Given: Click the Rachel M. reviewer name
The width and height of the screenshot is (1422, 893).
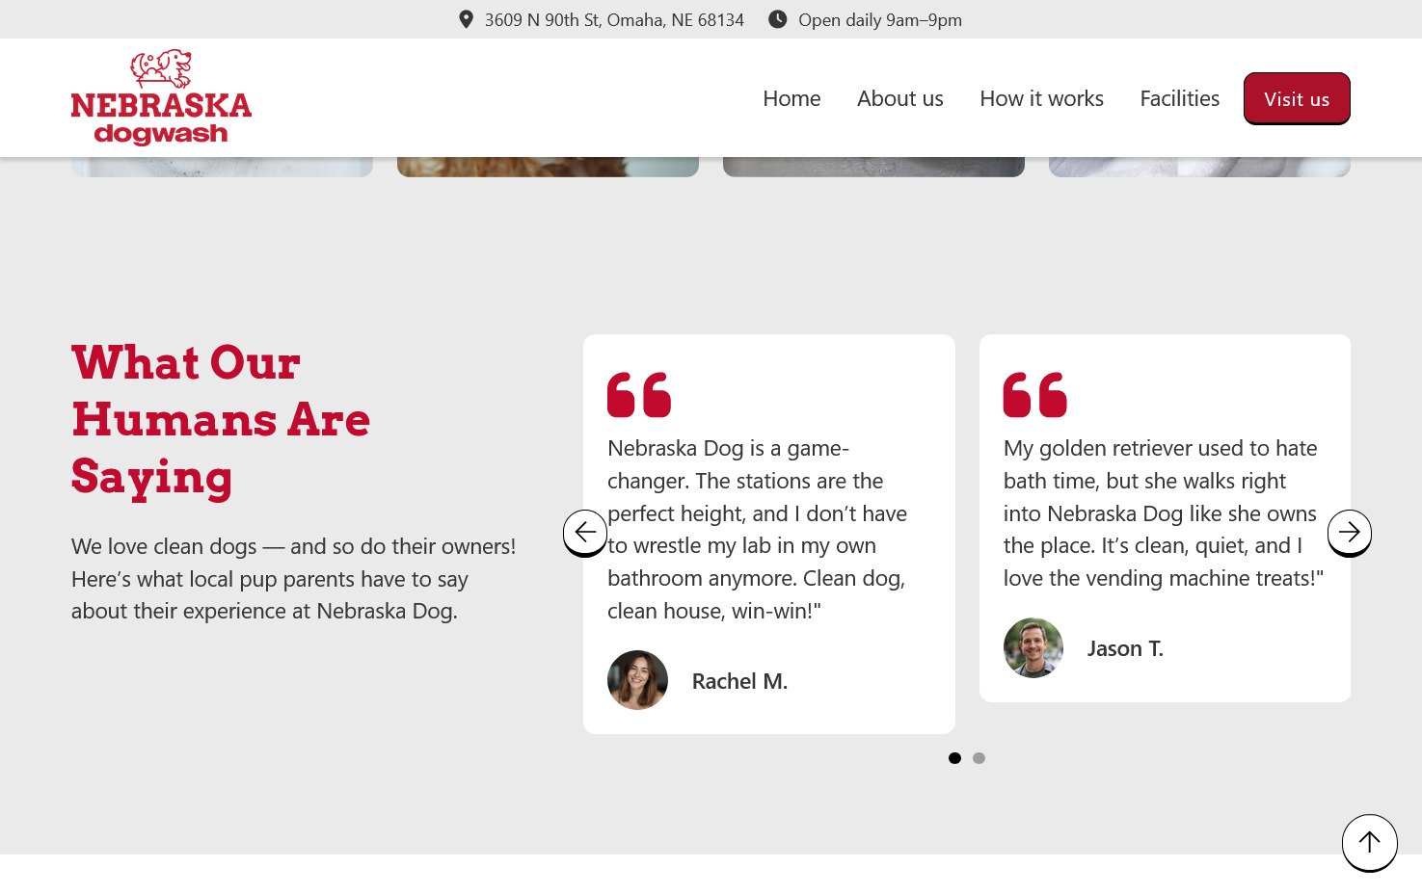Looking at the screenshot, I should (x=739, y=681).
